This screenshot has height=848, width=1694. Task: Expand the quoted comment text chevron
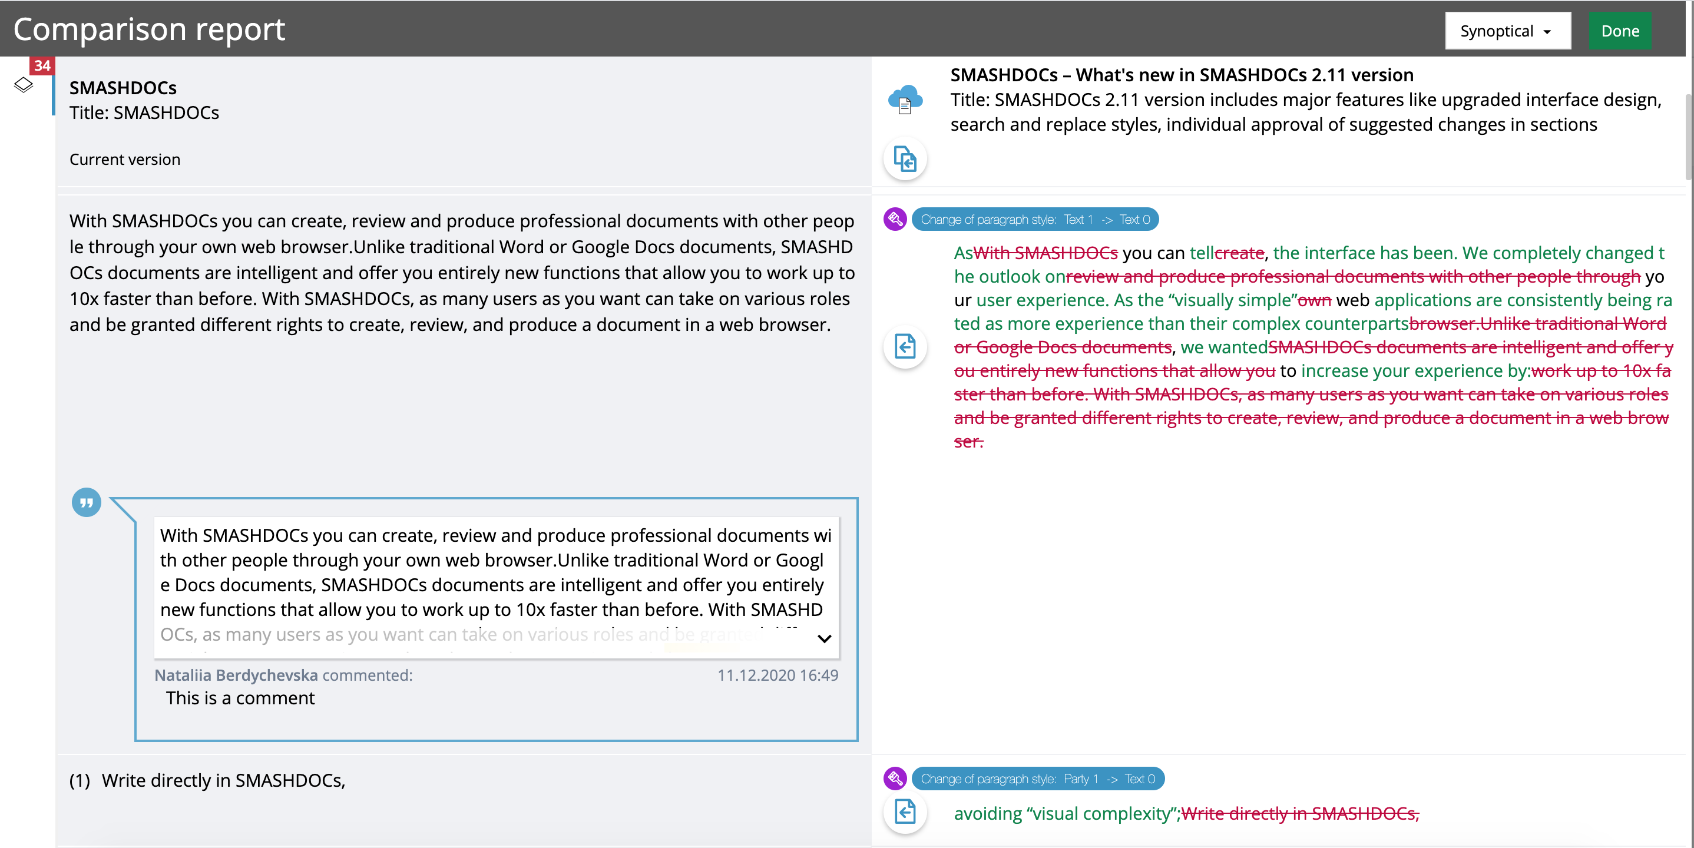(x=824, y=638)
